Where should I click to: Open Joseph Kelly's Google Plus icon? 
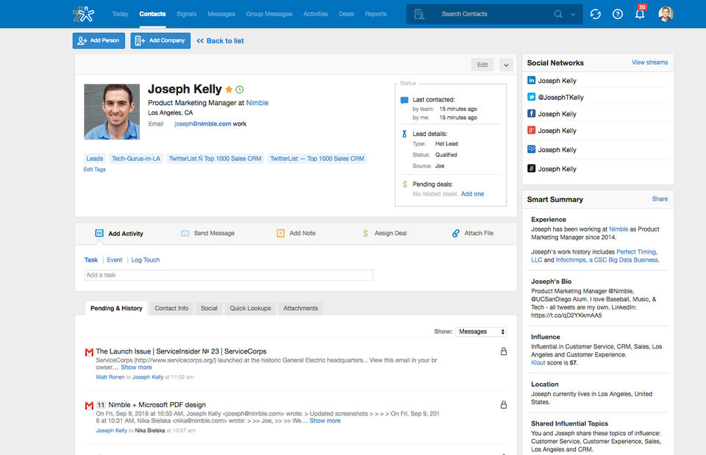tap(531, 130)
